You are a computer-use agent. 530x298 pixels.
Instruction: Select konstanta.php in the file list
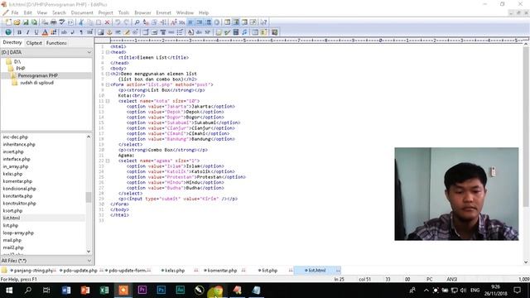coord(17,196)
